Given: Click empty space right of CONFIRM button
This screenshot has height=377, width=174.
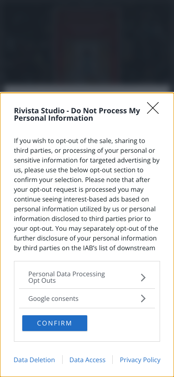Looking at the screenshot, I should [122, 323].
